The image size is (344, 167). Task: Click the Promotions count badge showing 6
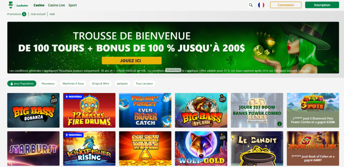[x=24, y=14]
